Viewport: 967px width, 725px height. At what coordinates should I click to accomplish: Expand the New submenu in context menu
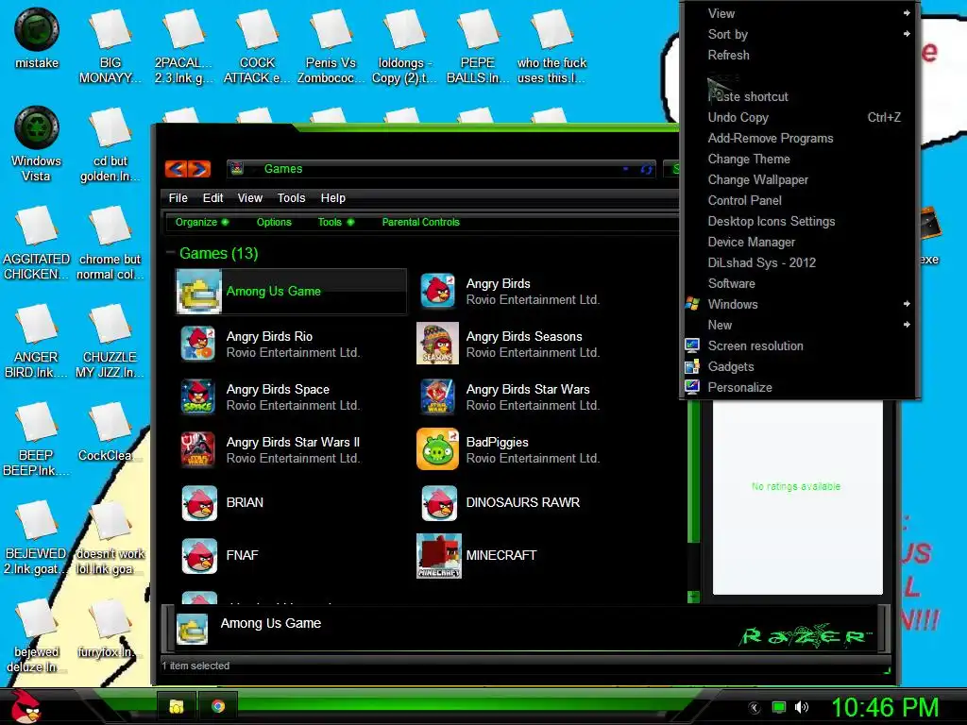906,325
